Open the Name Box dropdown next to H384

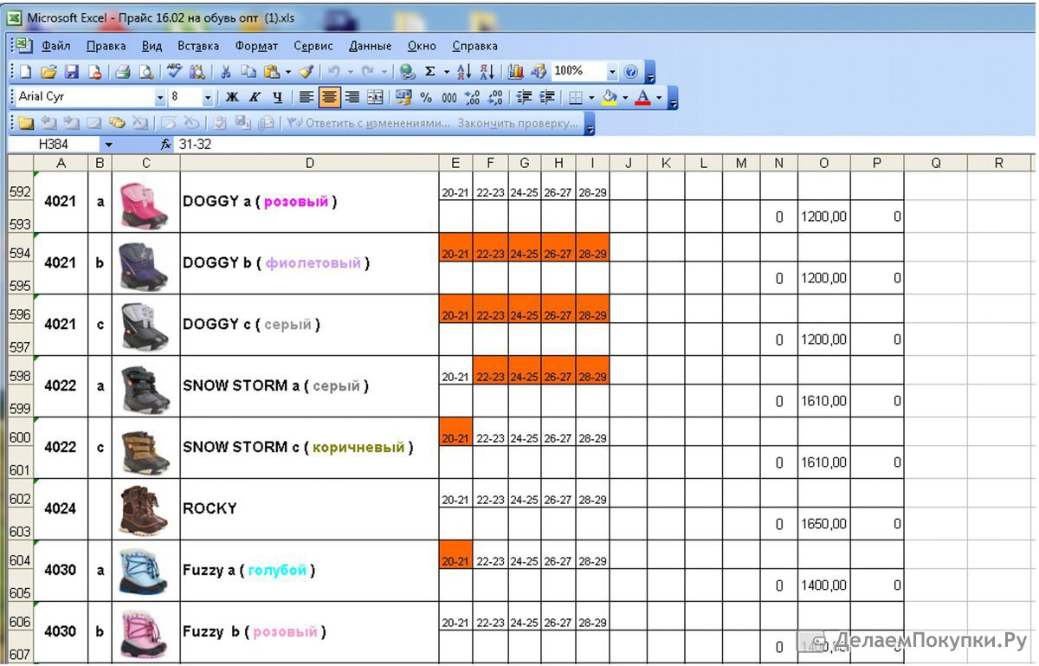coord(109,145)
